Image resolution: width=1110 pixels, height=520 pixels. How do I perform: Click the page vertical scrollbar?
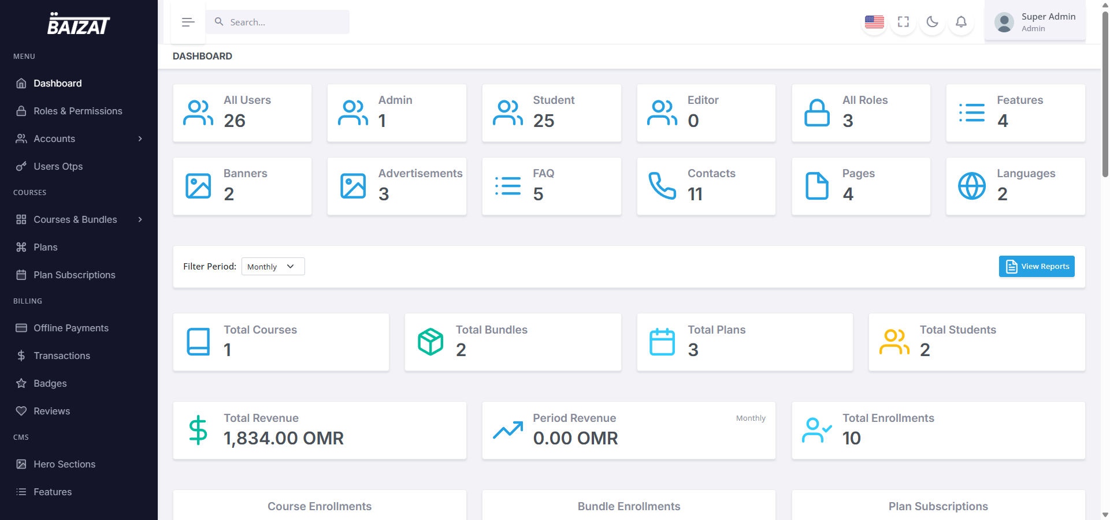[x=1105, y=92]
